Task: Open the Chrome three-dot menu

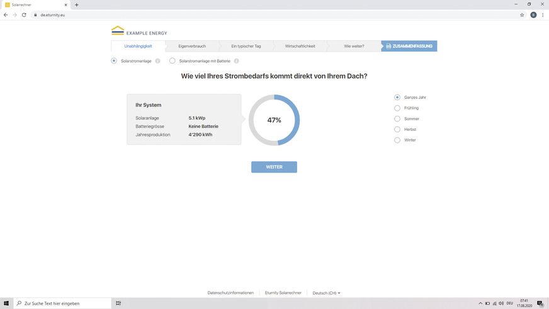Action: coord(543,14)
